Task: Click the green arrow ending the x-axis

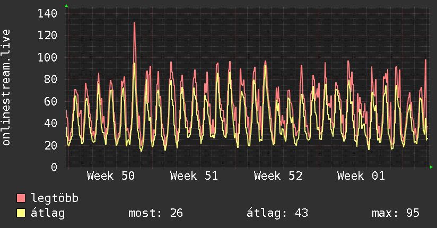Action: (x=432, y=167)
